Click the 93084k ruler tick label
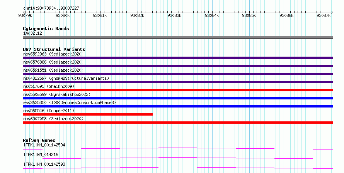The width and height of the screenshot is (344, 173). click(x=212, y=15)
